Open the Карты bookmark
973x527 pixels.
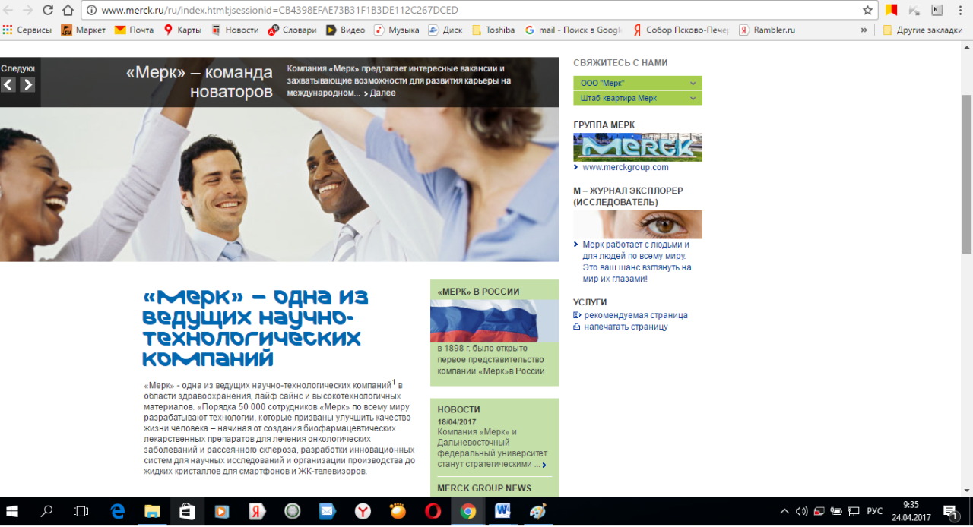182,30
